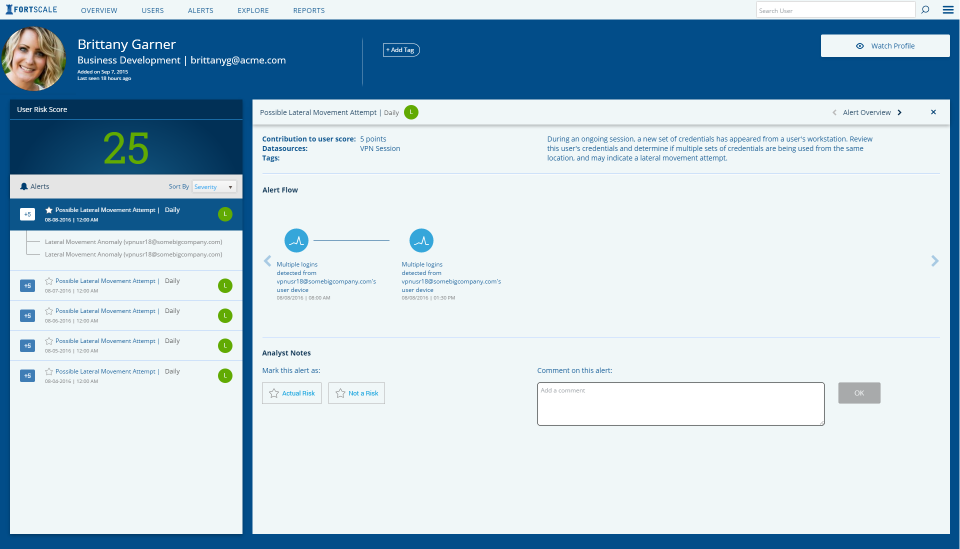Go to previous Alert Overview chevron
Viewport: 960px width, 549px height.
click(834, 112)
